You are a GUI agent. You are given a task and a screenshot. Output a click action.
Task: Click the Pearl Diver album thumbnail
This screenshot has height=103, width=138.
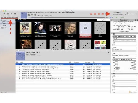[x=70, y=28]
